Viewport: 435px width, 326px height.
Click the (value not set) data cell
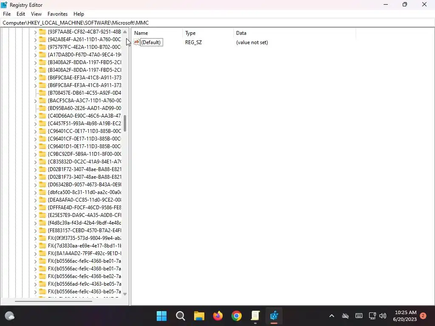tap(252, 42)
